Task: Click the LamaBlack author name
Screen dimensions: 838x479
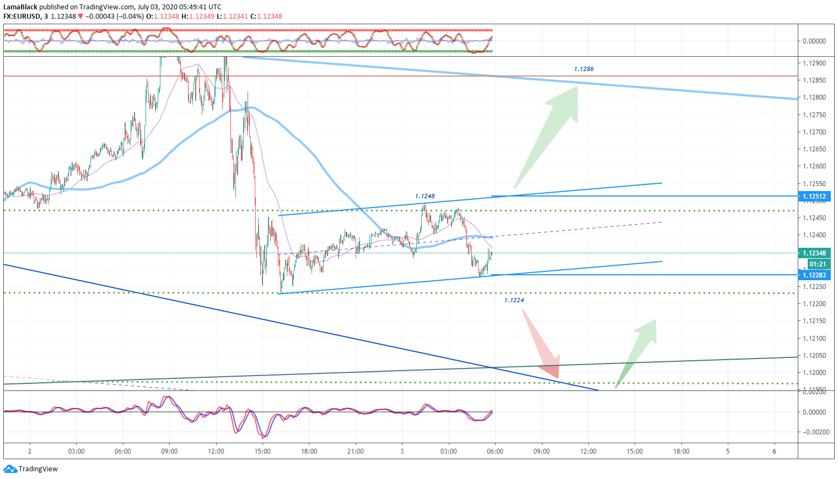Action: point(20,7)
